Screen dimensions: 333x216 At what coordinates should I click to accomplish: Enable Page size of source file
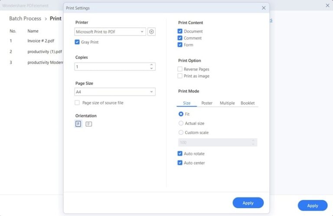[77, 103]
